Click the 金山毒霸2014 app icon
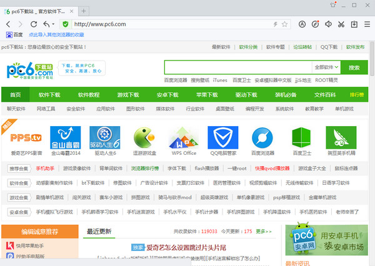The width and height of the screenshot is (375, 266). (x=66, y=137)
